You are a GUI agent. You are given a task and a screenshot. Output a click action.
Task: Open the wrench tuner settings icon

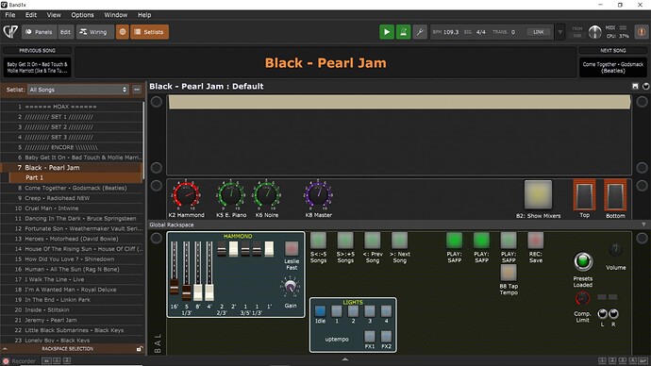point(420,32)
